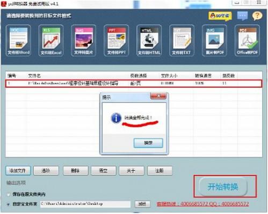
Task: Select the 自定义文件夹 radio option
Action: (8, 204)
